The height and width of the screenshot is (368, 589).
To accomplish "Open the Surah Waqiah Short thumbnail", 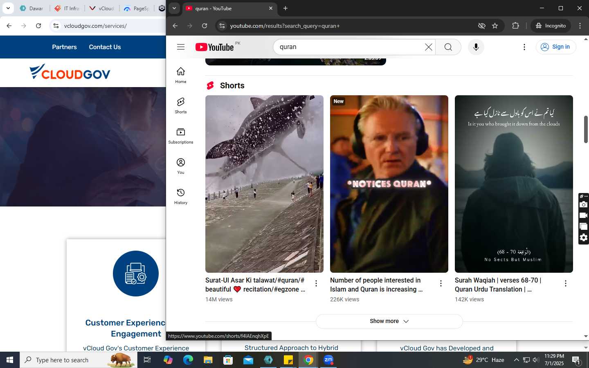I will (514, 184).
